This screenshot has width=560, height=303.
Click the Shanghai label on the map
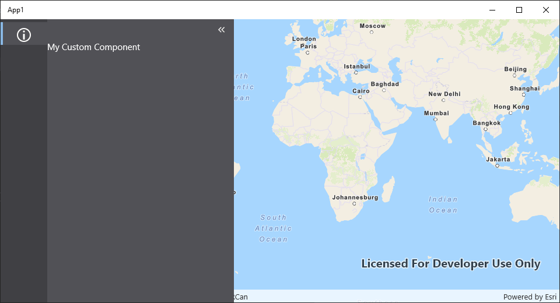pos(524,89)
